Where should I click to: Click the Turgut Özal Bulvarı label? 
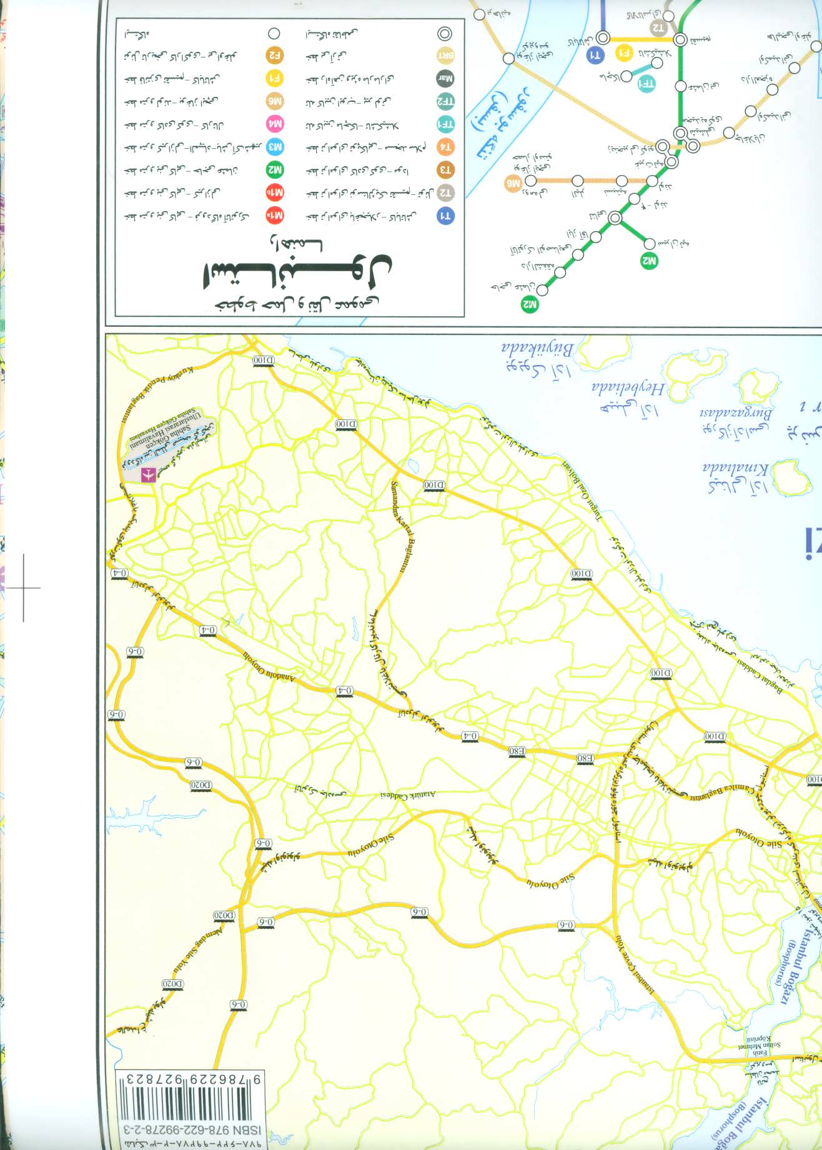point(582,491)
